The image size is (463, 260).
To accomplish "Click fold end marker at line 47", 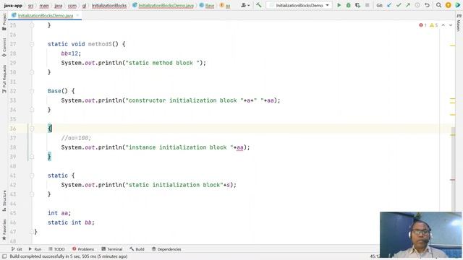I will [32, 232].
